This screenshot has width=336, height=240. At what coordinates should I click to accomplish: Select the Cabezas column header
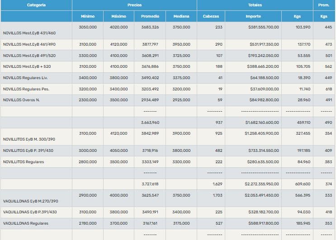click(211, 16)
